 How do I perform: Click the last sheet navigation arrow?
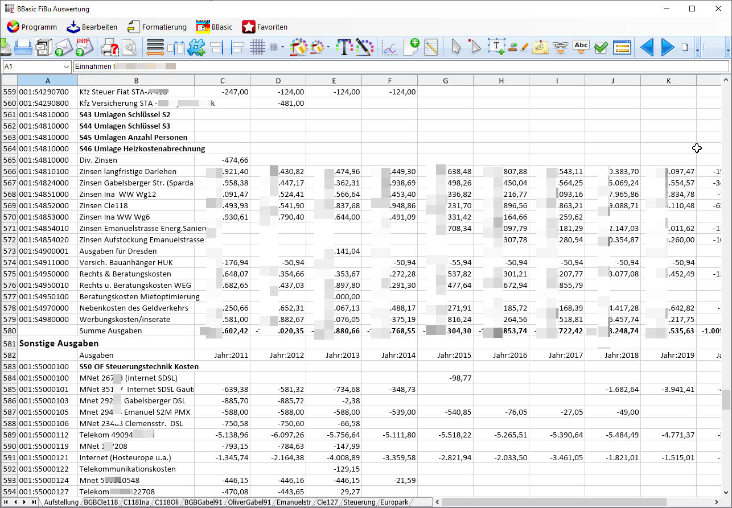coord(34,502)
